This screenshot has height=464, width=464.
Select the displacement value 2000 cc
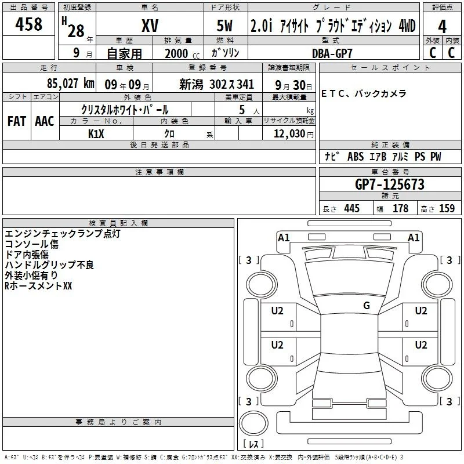point(182,54)
